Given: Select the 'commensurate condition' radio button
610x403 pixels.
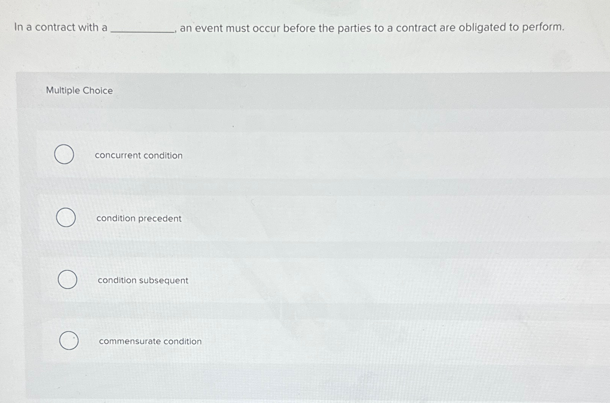Looking at the screenshot, I should 69,340.
